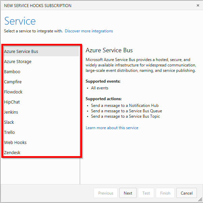Pick the Campfire service
Image resolution: width=203 pixels, height=203 pixels.
(x=41, y=82)
